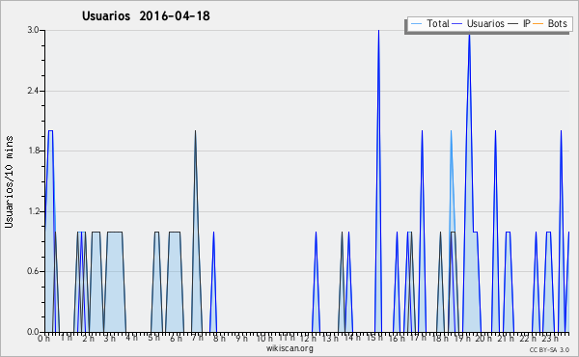Click the dark IP peak at 7 h
579x357 pixels.
click(195, 131)
